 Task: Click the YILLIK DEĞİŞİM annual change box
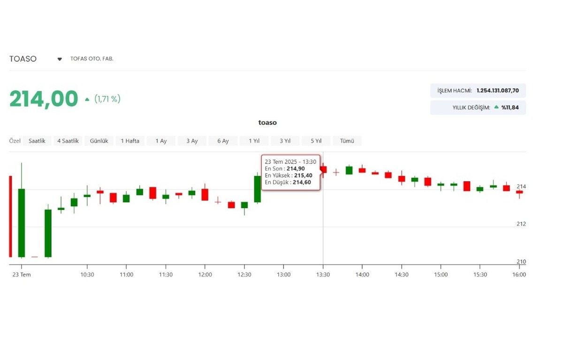(x=478, y=107)
